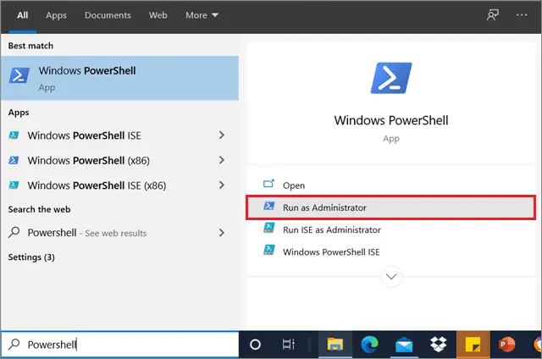Open PowerPoint from the taskbar

(x=506, y=344)
